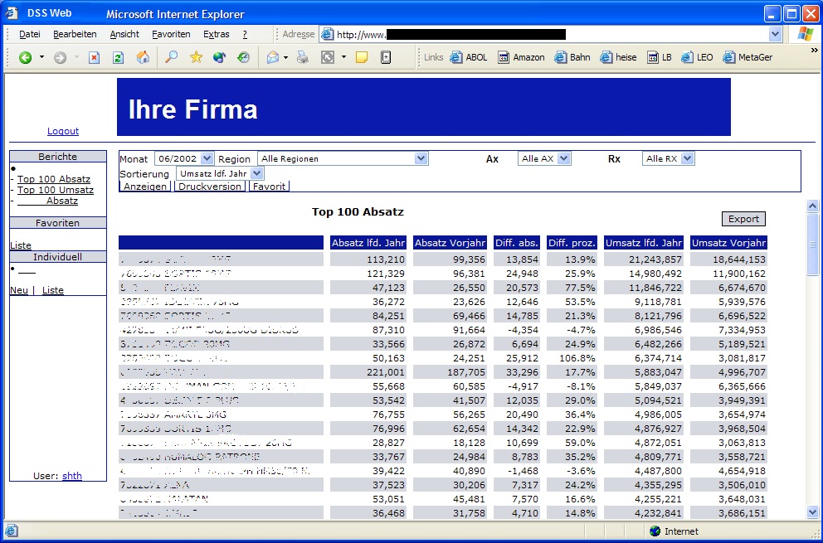
Task: Click the Print icon in toolbar
Action: tap(303, 57)
